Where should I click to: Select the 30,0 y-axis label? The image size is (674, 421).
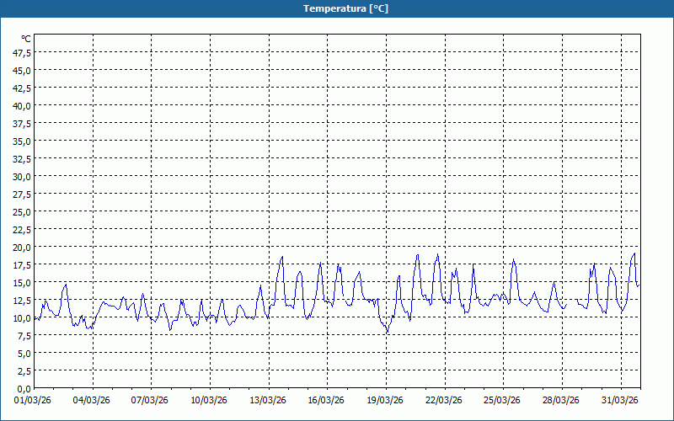click(x=23, y=177)
